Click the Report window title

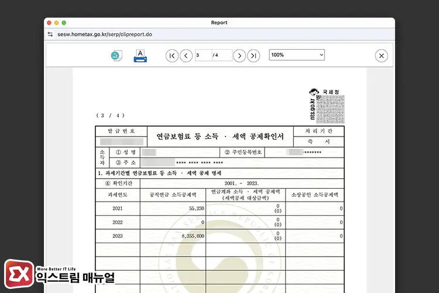point(220,23)
